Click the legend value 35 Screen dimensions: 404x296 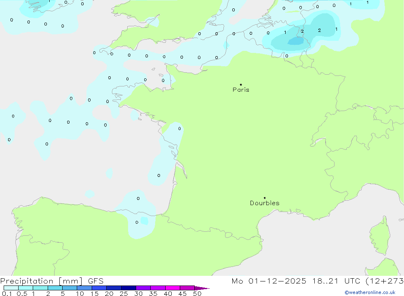(x=153, y=294)
